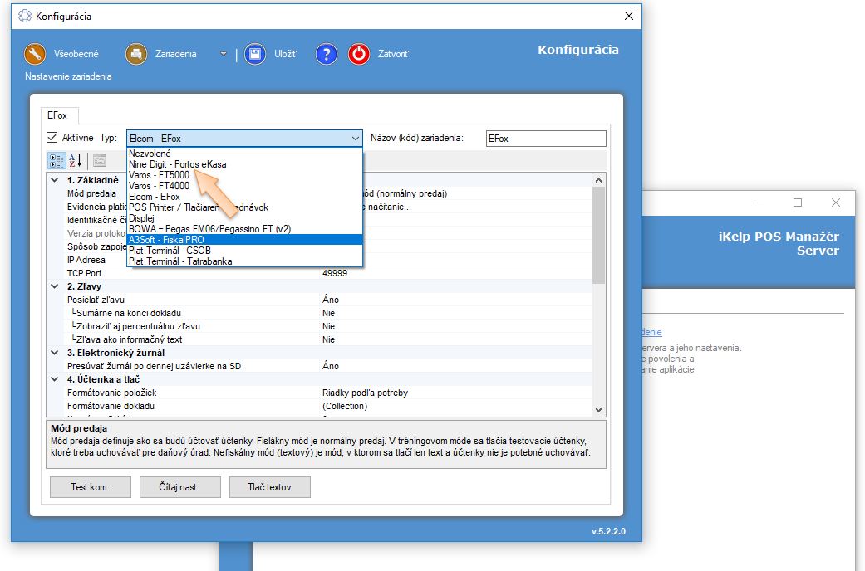
Task: Click the Zariadenia devices icon
Action: tap(136, 54)
